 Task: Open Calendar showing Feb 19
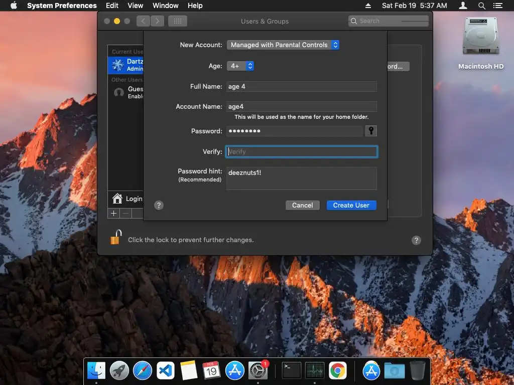pyautogui.click(x=211, y=370)
